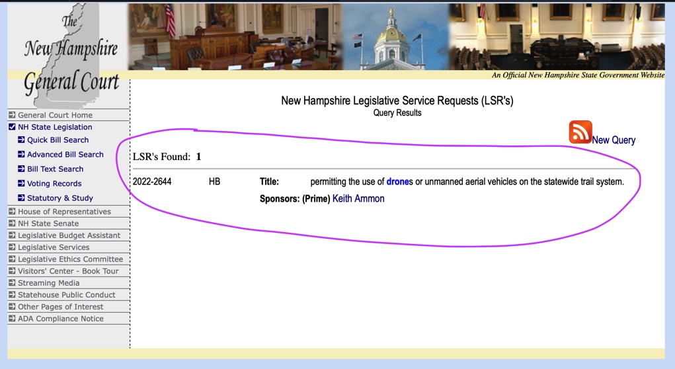Expand Other Pages of Interest section
Image resolution: width=675 pixels, height=369 pixels.
tap(60, 307)
